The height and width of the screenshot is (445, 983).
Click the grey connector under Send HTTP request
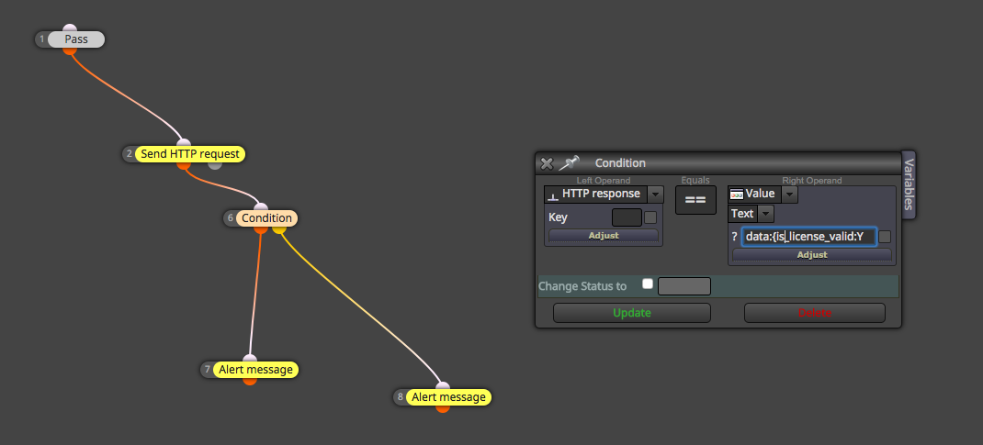click(215, 164)
